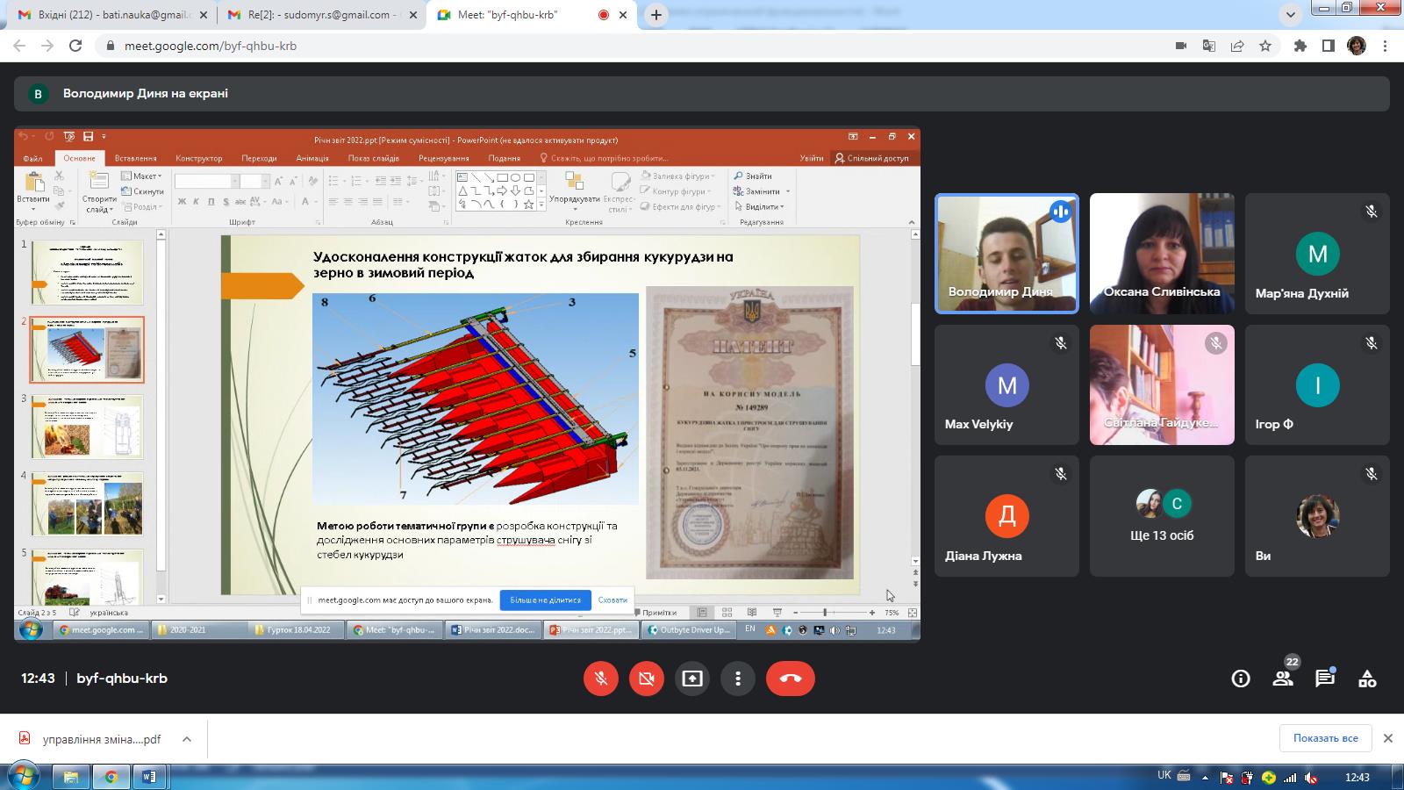Viewport: 1404px width, 790px height.
Task: Open the Windows Start button
Action: [24, 777]
